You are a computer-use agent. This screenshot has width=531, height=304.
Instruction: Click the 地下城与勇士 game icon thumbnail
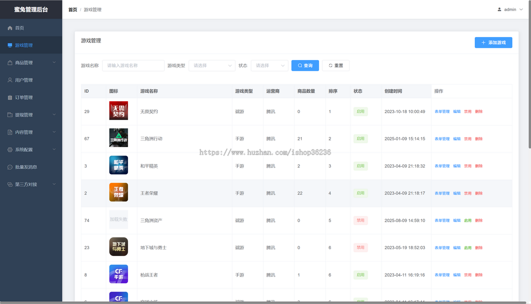tap(119, 247)
